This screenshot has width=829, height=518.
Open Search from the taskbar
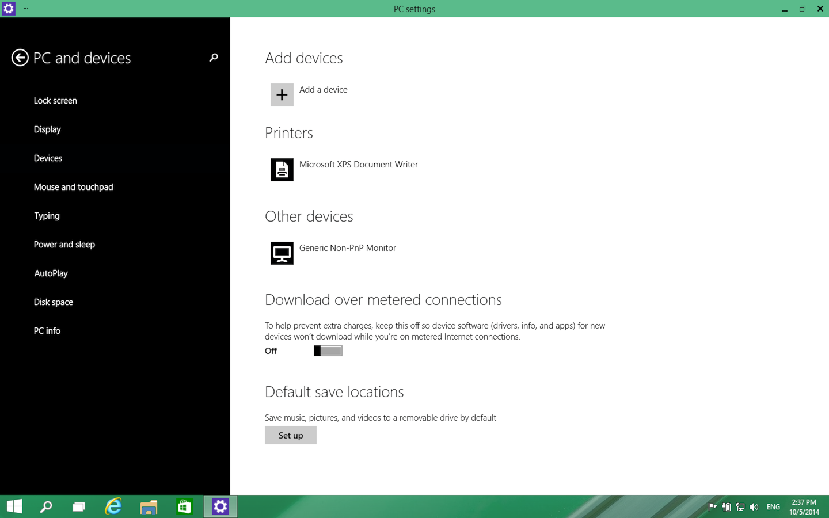[x=46, y=506]
